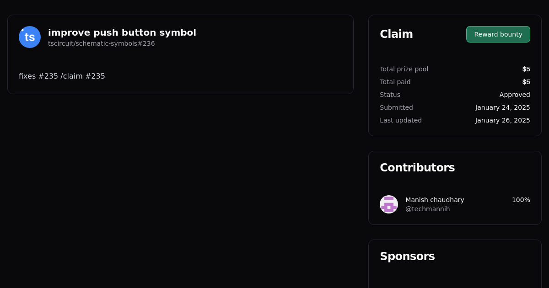Click the 'improve push button symbol' title
The image size is (549, 288).
(x=122, y=32)
